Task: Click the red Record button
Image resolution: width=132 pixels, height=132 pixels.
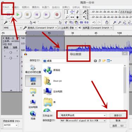Action: coord(57,15)
